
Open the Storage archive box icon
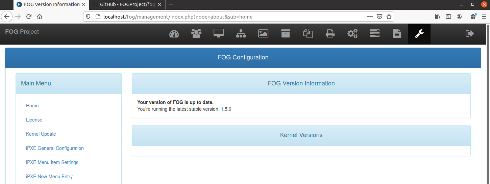click(286, 33)
